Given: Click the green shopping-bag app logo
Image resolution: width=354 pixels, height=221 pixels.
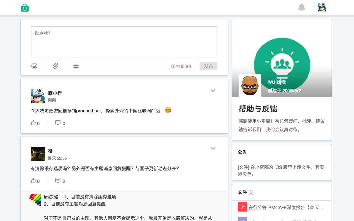Looking at the screenshot, I should click(25, 7).
